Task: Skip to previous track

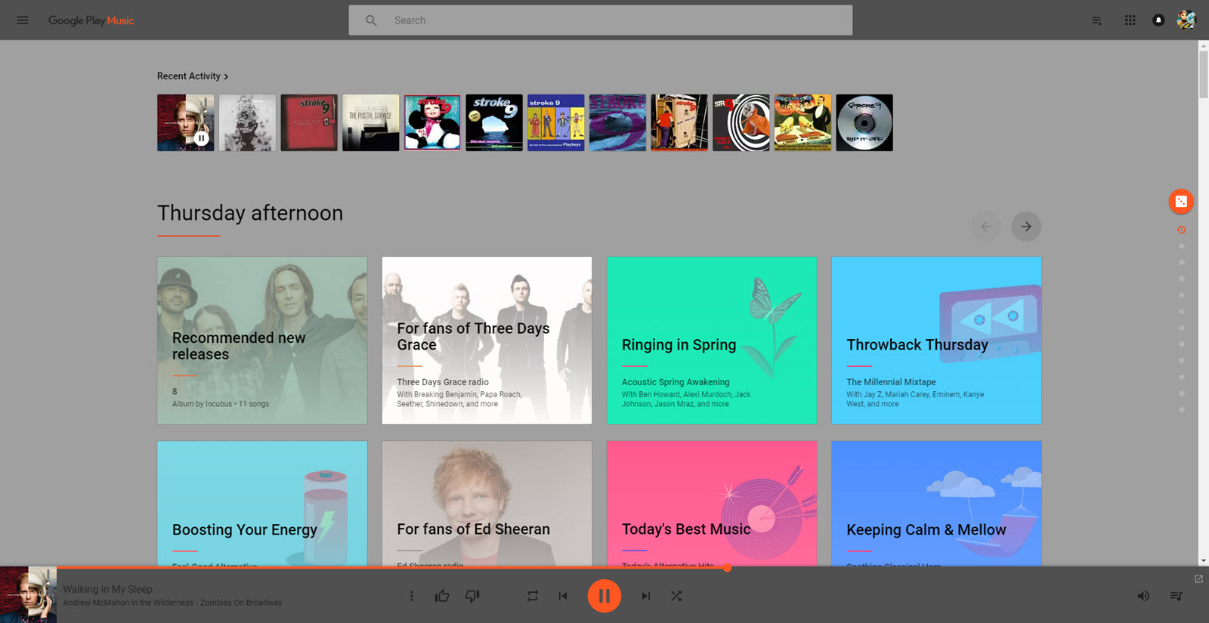Action: click(x=563, y=596)
